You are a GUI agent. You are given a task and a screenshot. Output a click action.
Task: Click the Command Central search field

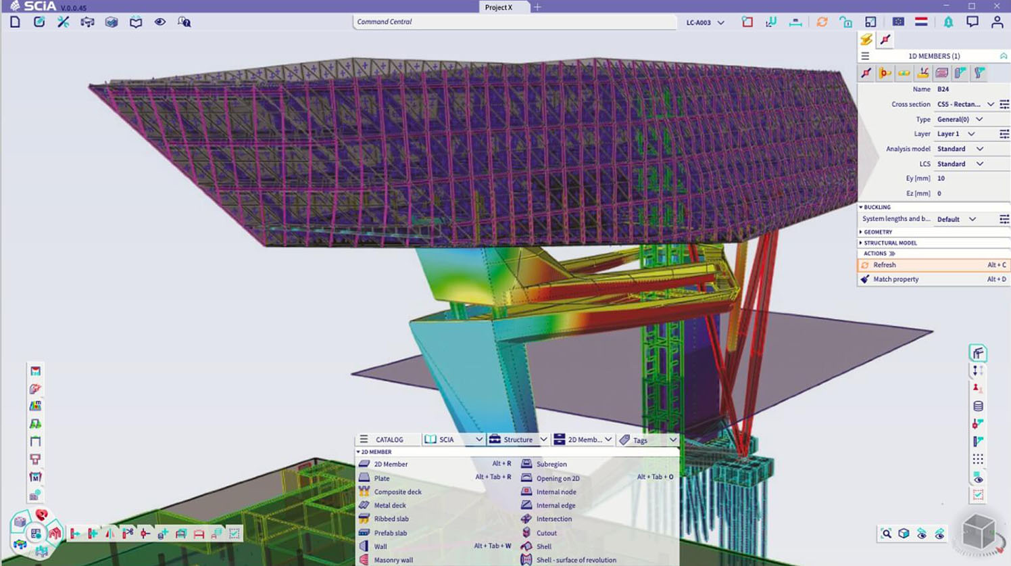click(514, 22)
